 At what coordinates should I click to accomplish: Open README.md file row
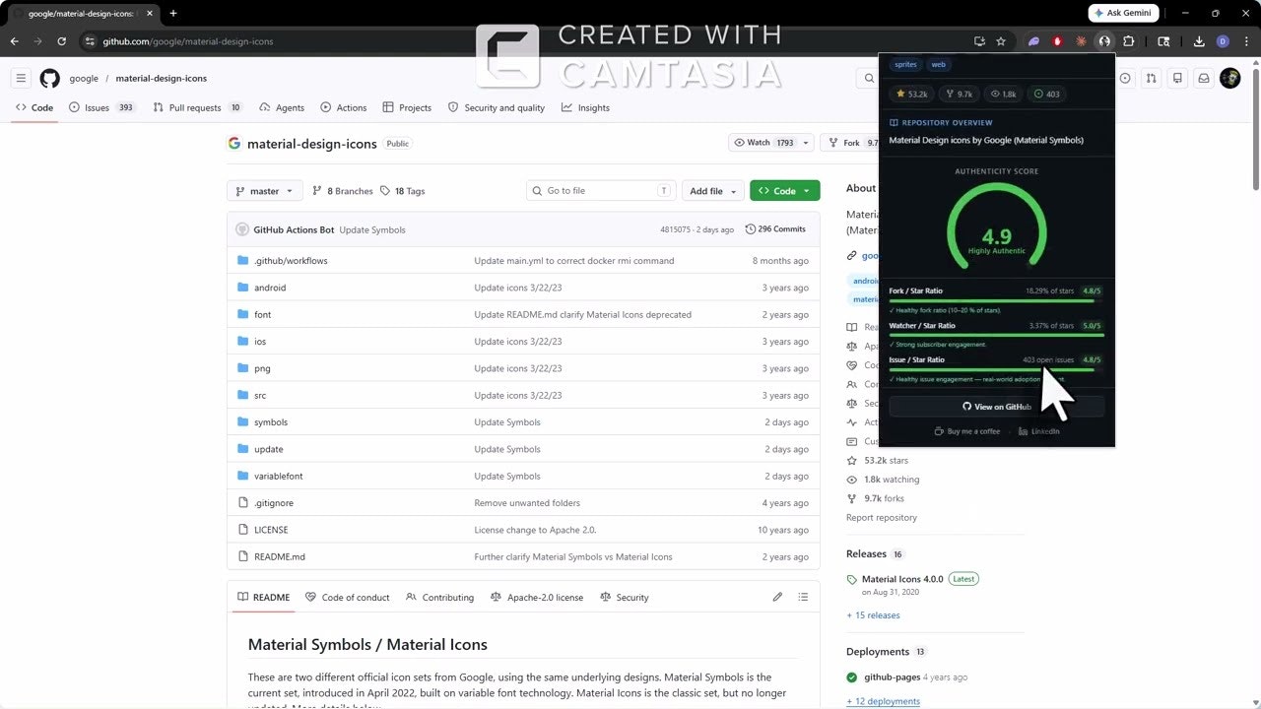click(x=523, y=556)
